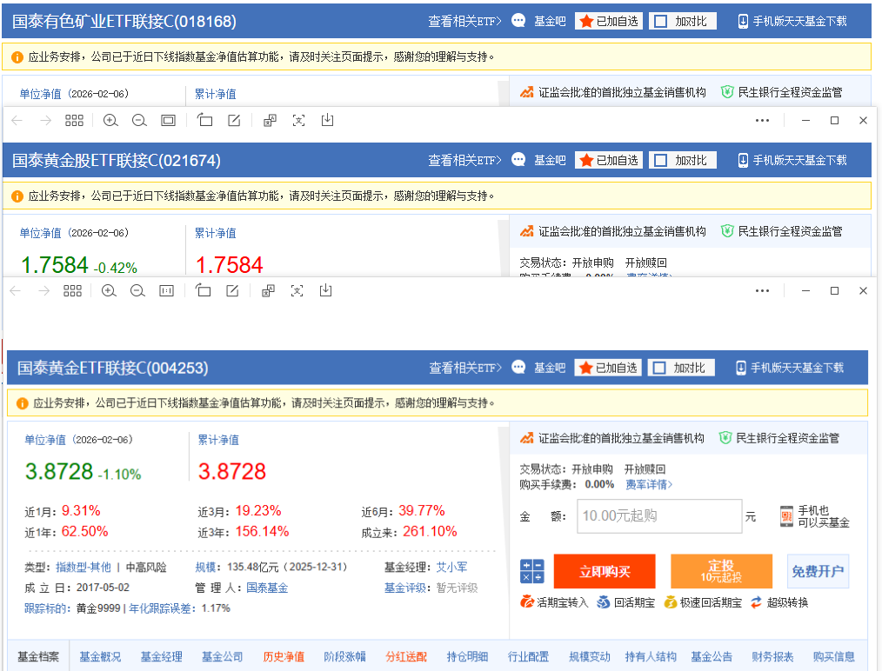
Task: Zoom out using the 004253 viewer toolbar
Action: pyautogui.click(x=137, y=290)
